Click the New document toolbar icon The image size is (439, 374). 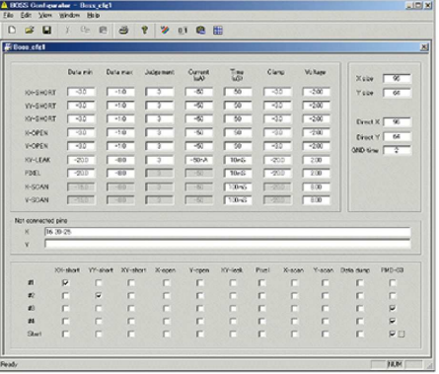(x=12, y=30)
